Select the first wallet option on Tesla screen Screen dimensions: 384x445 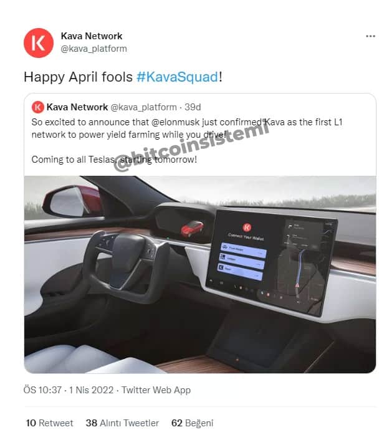244,250
